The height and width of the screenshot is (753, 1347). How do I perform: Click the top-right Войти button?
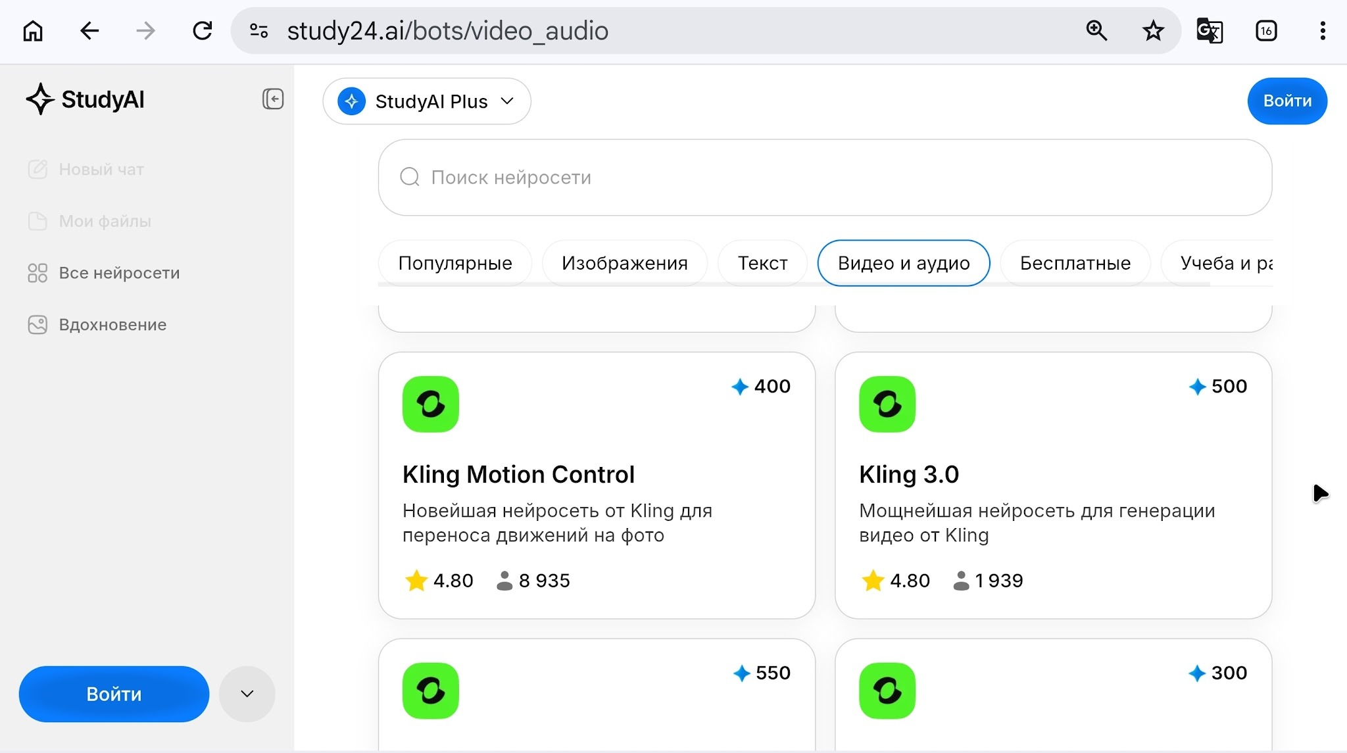[x=1287, y=101]
